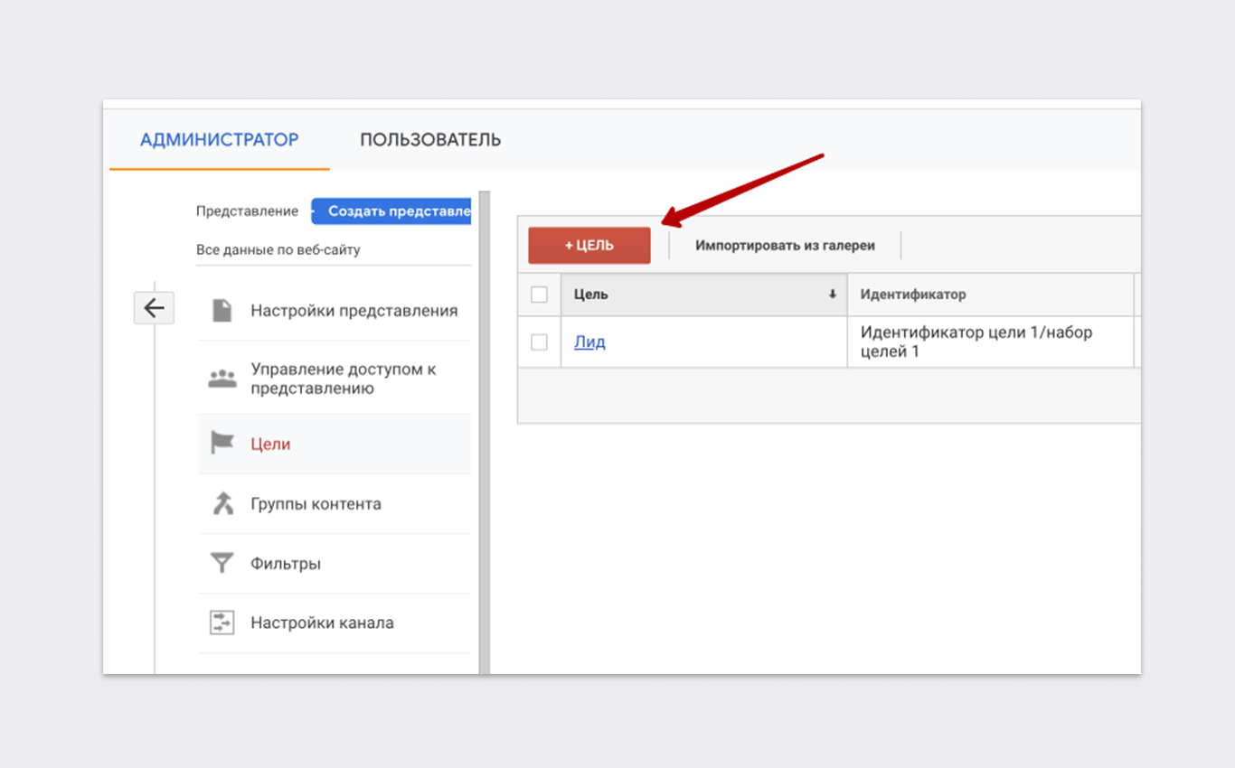The width and height of the screenshot is (1235, 768).
Task: Click the people icon for Управление доступом
Action: coord(222,379)
